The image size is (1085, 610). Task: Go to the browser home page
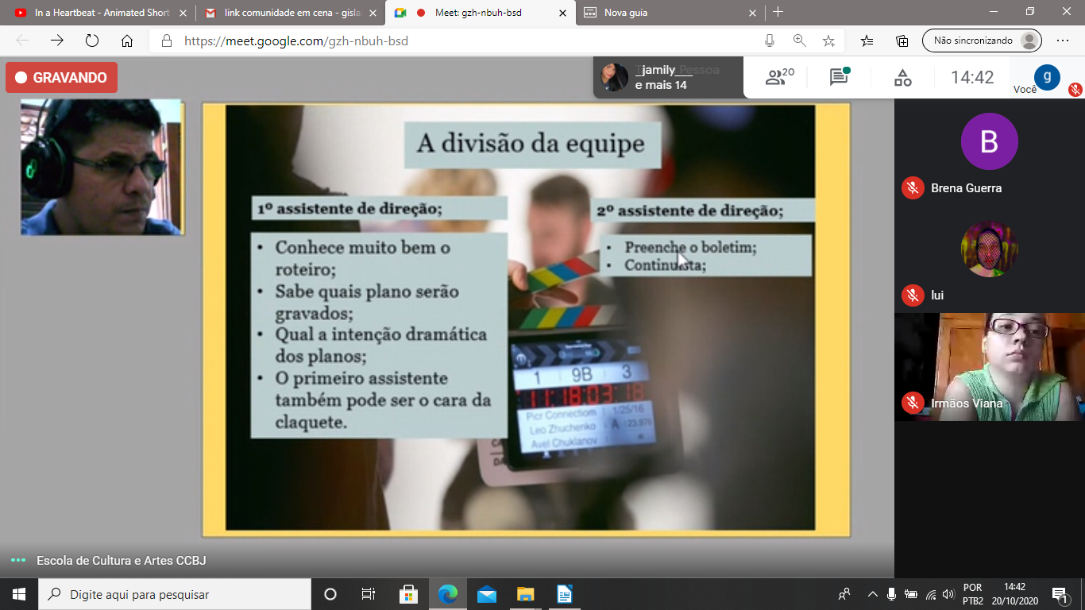tap(127, 41)
